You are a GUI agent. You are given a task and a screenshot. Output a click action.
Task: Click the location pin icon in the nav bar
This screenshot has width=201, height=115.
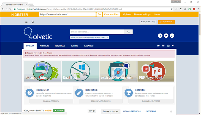coord(173,46)
